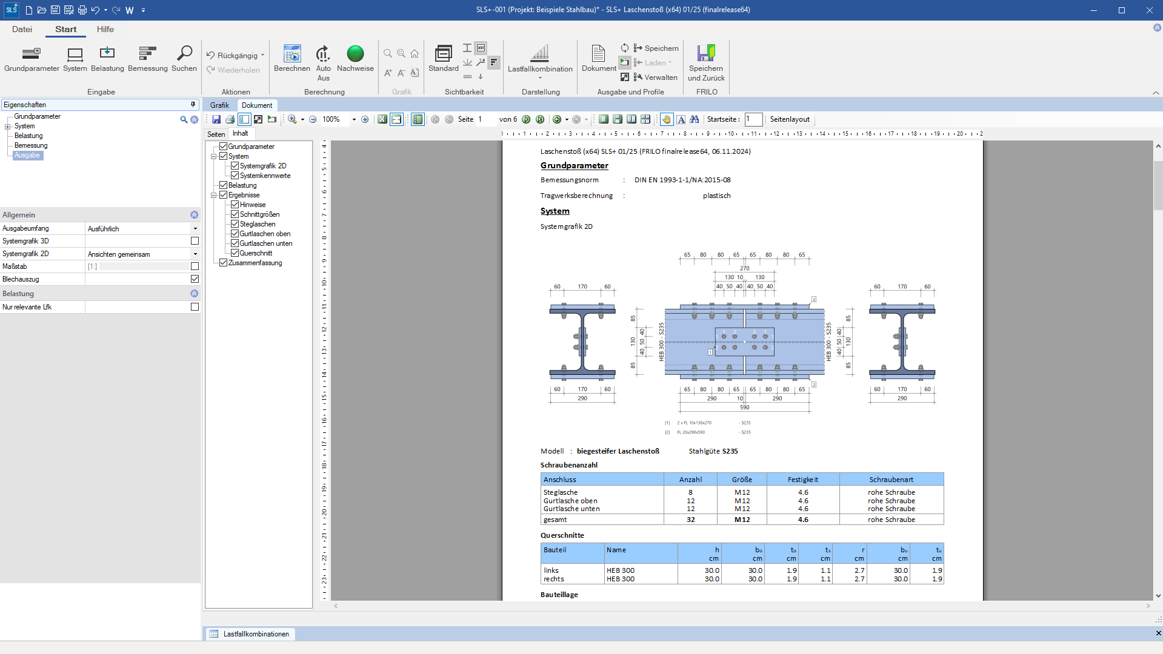This screenshot has width=1163, height=654.
Task: Select the Inhalt tab
Action: [241, 133]
